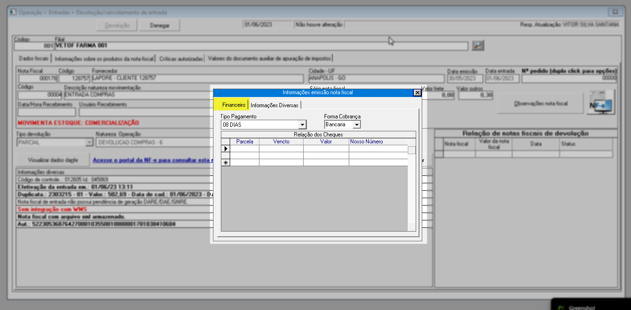Image resolution: width=631 pixels, height=310 pixels.
Task: Switch to the Financeiro tab
Action: pos(233,105)
